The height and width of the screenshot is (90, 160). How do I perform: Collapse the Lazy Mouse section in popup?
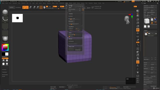(71, 27)
